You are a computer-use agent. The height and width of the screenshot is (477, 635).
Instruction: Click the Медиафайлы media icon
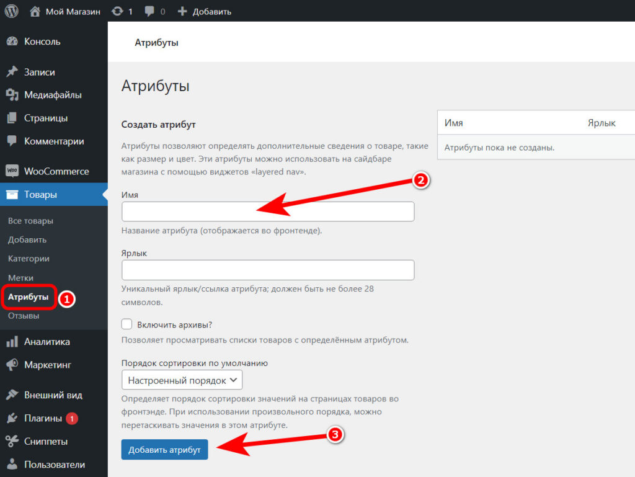12,95
